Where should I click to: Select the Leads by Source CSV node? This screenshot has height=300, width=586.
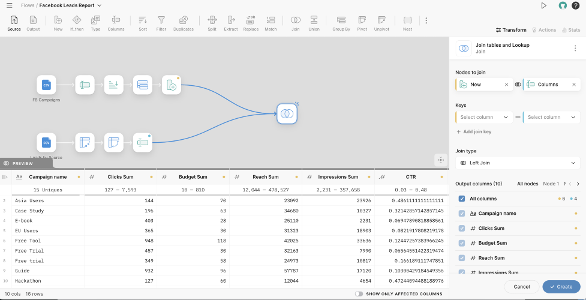[46, 143]
